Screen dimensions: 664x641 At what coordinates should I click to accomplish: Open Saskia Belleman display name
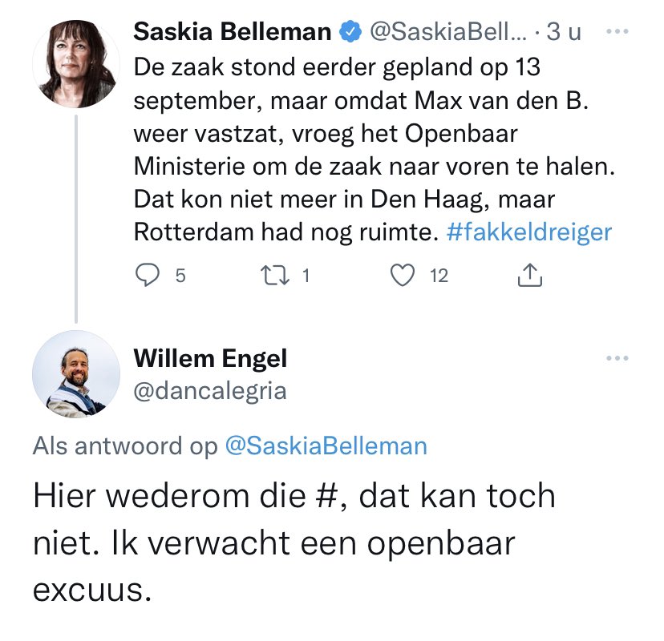click(233, 32)
